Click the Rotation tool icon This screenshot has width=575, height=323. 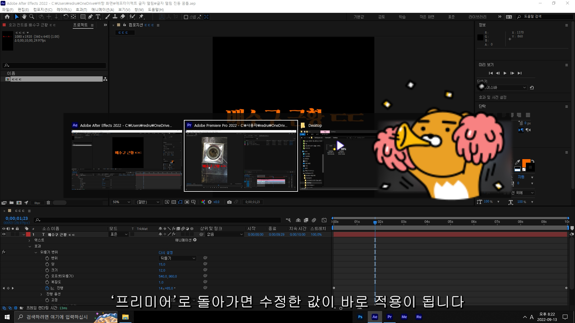(66, 17)
